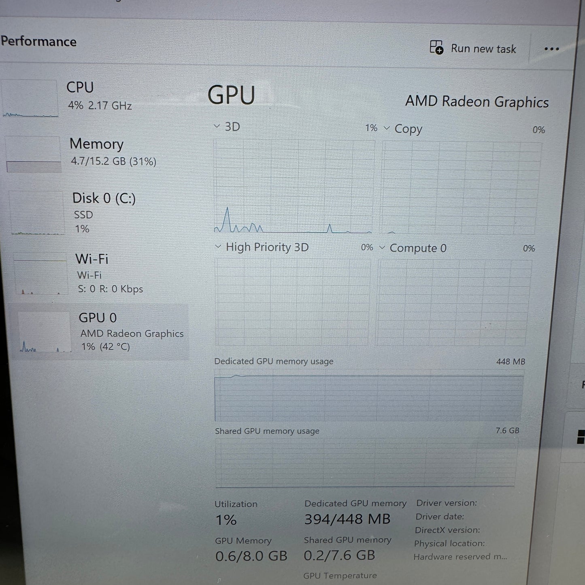The image size is (585, 585).
Task: Open the three-dots more options menu
Action: click(x=551, y=49)
